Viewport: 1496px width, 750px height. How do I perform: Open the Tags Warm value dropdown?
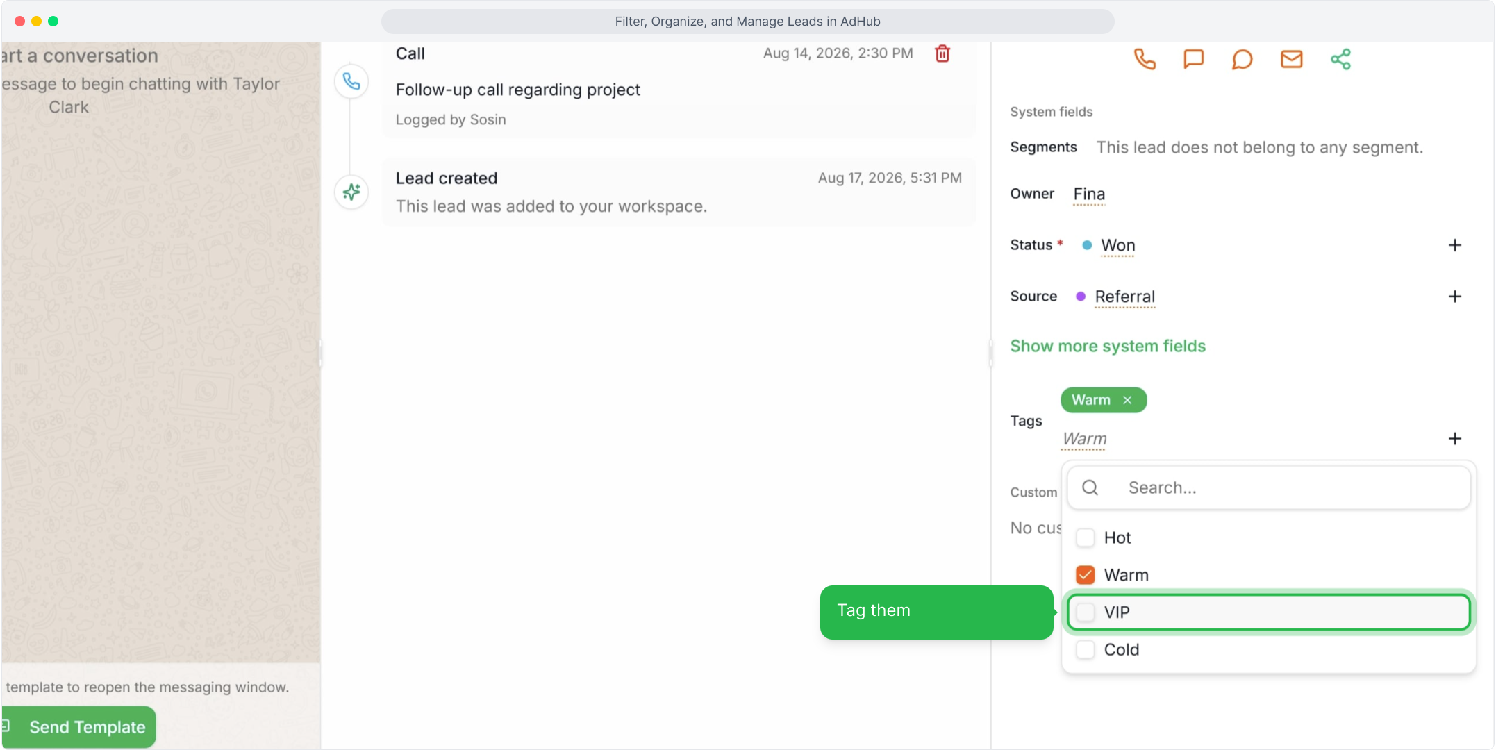pos(1084,440)
